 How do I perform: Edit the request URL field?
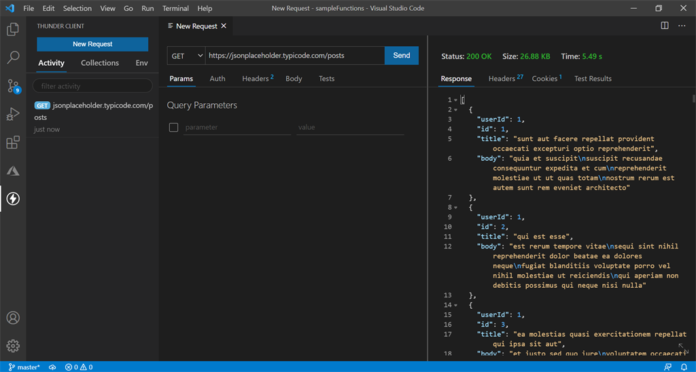tap(295, 56)
